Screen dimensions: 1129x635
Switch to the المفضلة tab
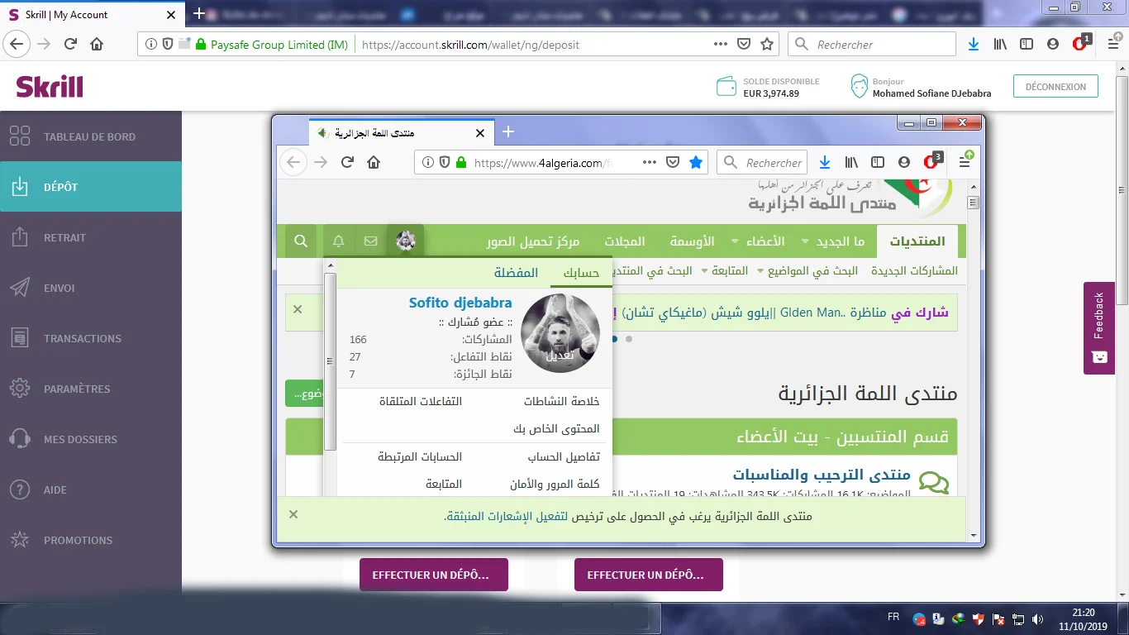516,273
